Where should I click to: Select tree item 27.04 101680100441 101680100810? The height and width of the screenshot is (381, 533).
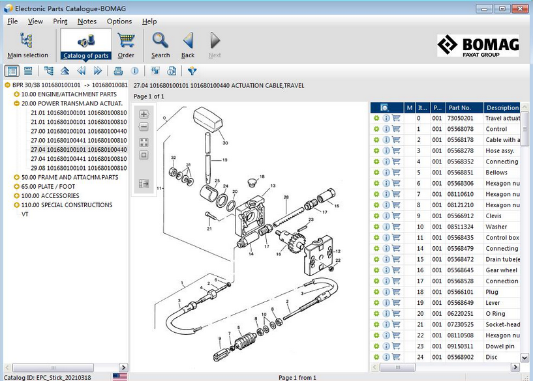pyautogui.click(x=78, y=159)
